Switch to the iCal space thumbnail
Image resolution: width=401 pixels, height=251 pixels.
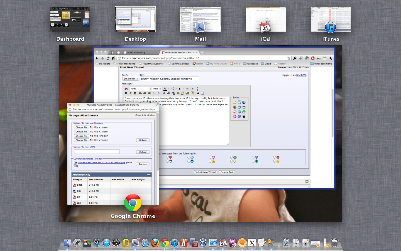266,19
